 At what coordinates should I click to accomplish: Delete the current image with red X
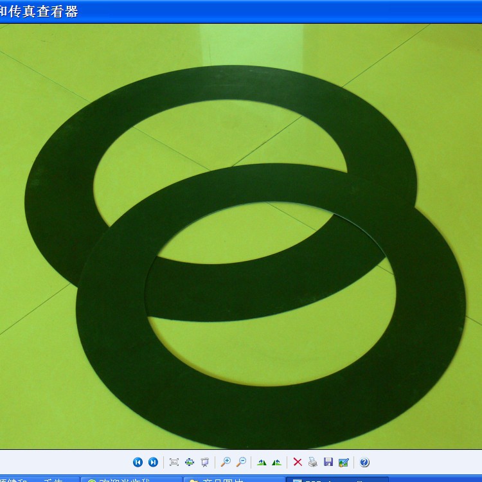pos(298,462)
